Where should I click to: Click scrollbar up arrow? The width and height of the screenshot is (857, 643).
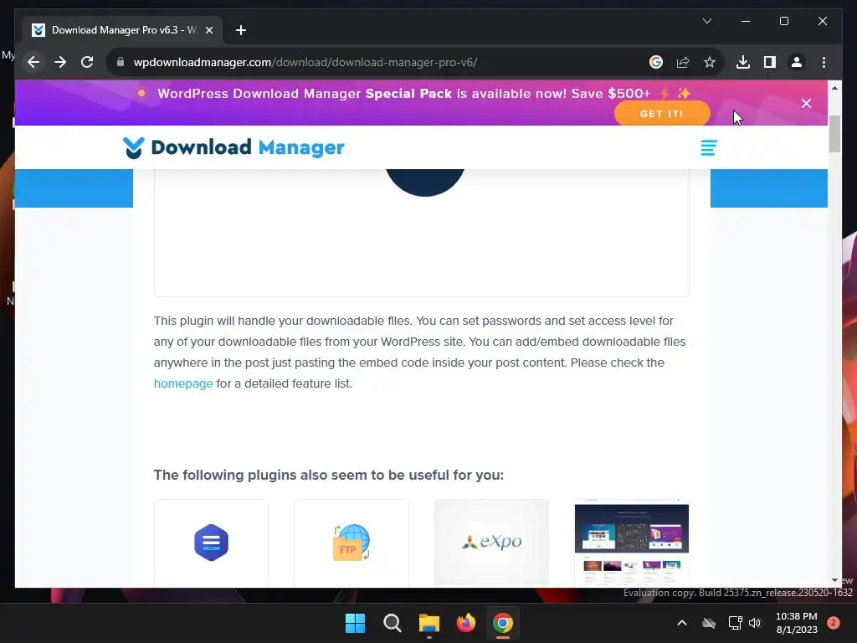tap(834, 87)
